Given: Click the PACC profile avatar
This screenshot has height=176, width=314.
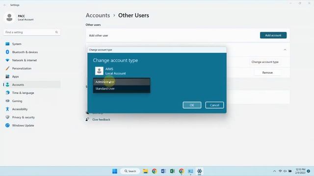Looking at the screenshot, I should pyautogui.click(x=9, y=18).
